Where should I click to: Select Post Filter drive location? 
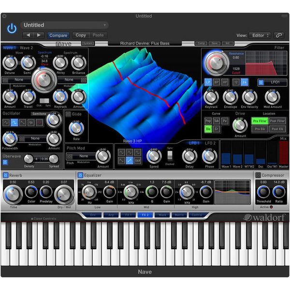[x=277, y=121]
